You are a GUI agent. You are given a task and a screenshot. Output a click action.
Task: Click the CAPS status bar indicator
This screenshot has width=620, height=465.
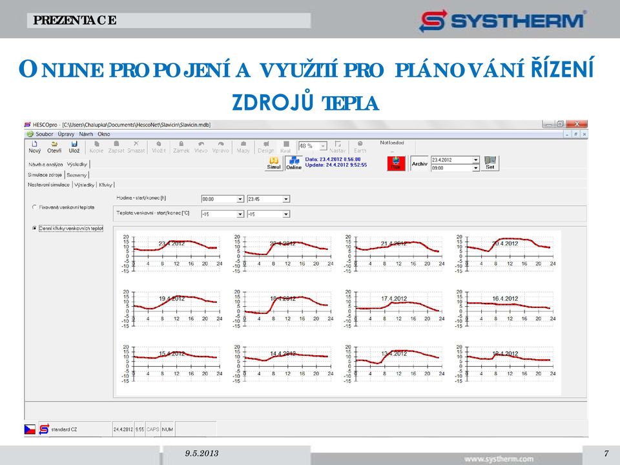click(152, 429)
